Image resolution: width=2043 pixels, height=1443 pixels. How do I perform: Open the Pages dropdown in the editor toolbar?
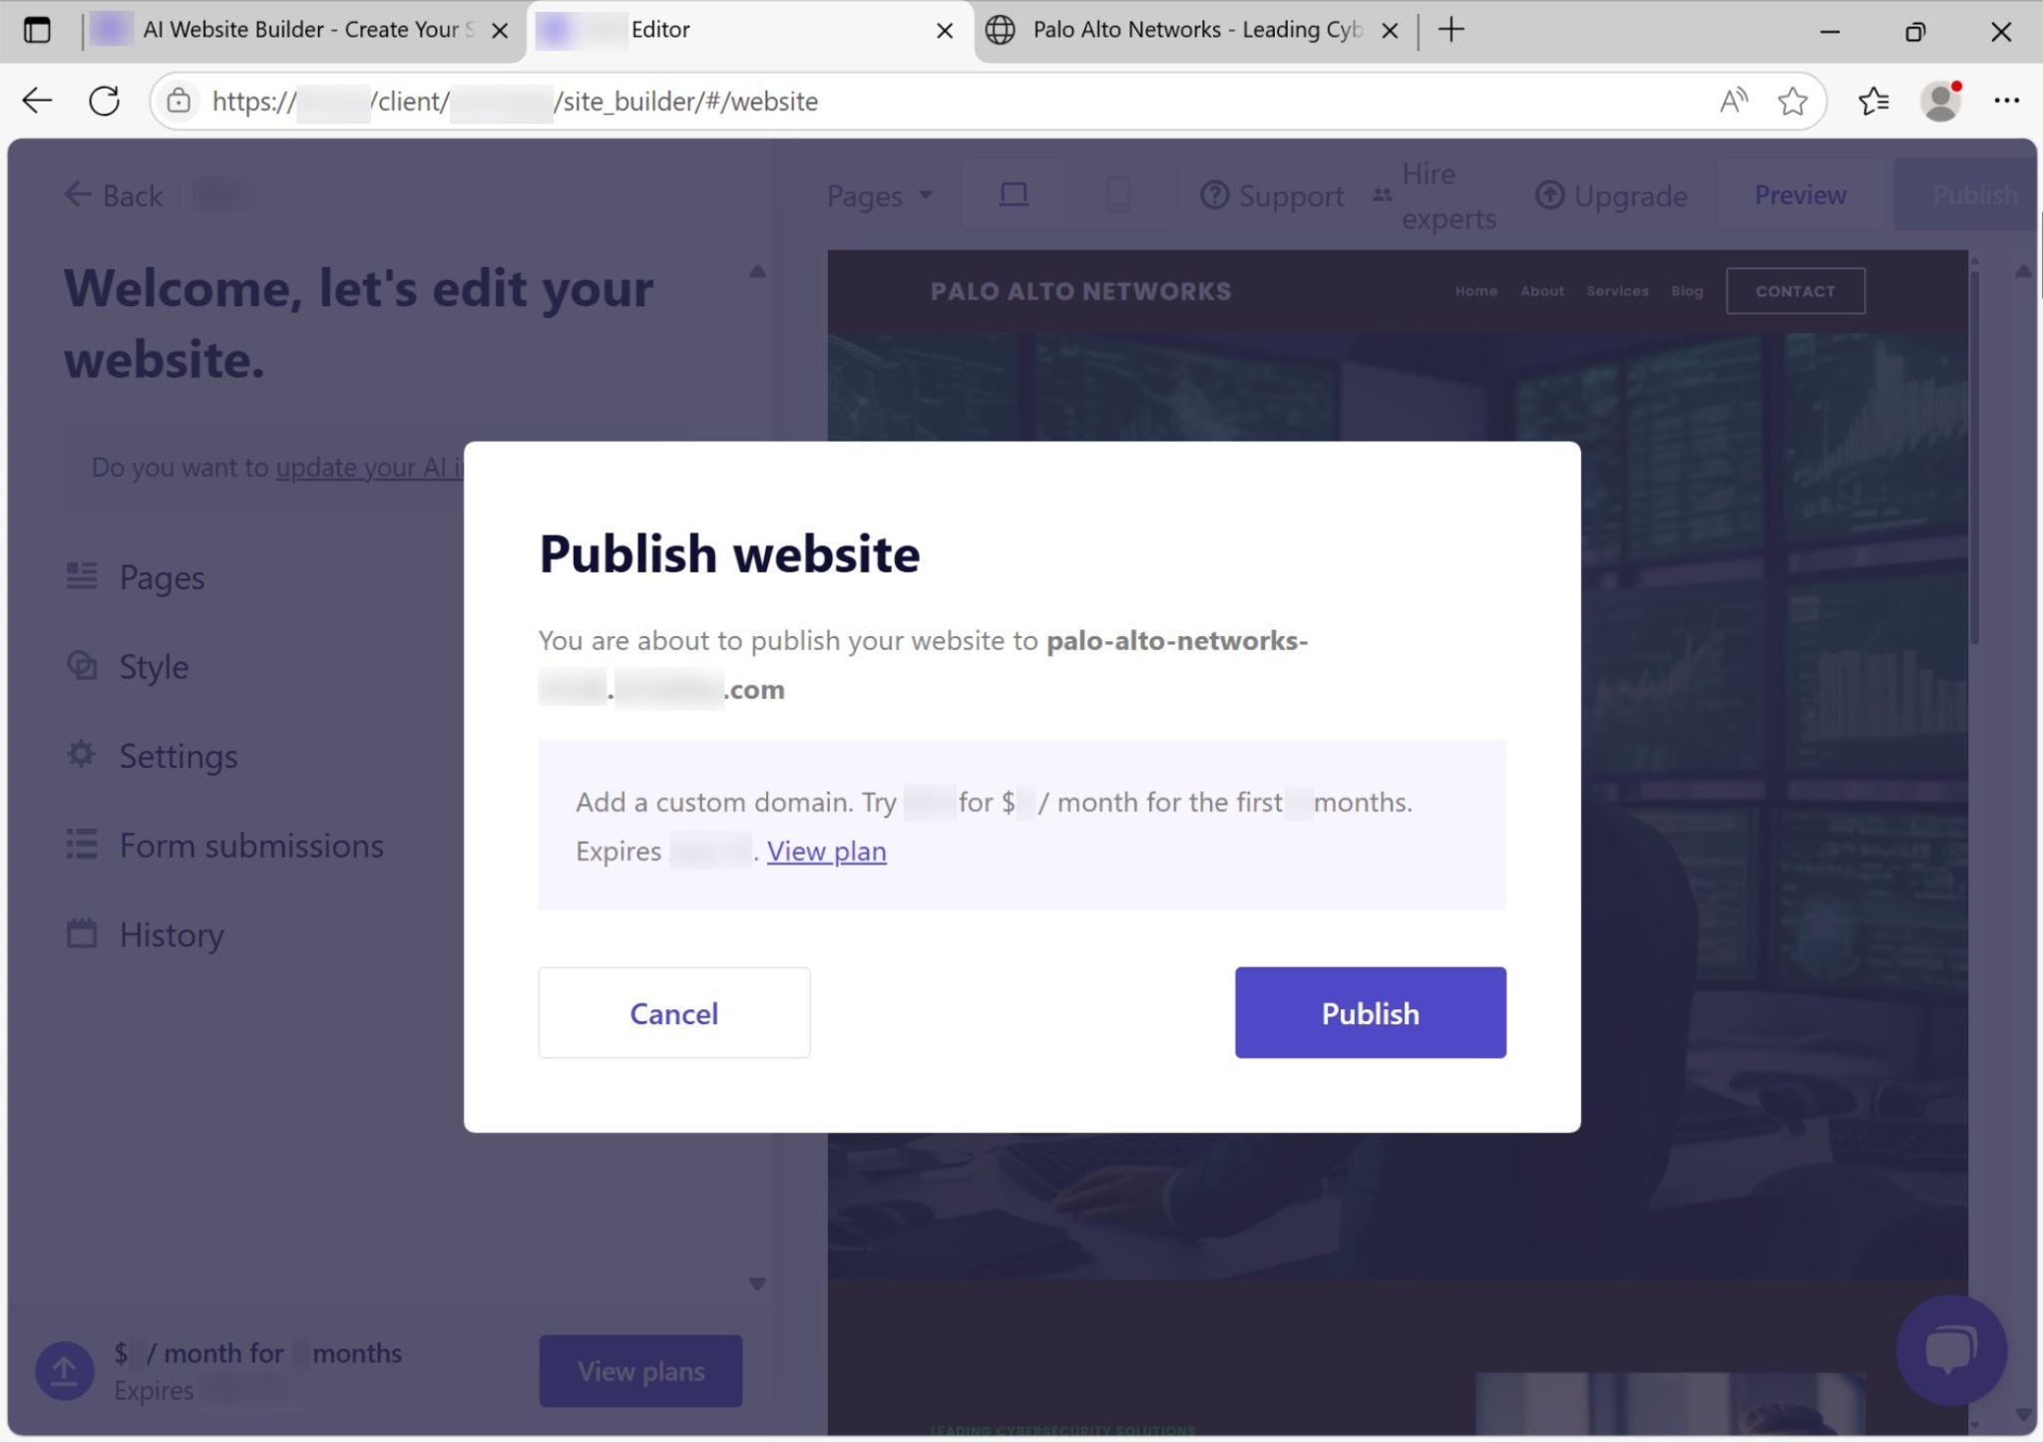(880, 195)
